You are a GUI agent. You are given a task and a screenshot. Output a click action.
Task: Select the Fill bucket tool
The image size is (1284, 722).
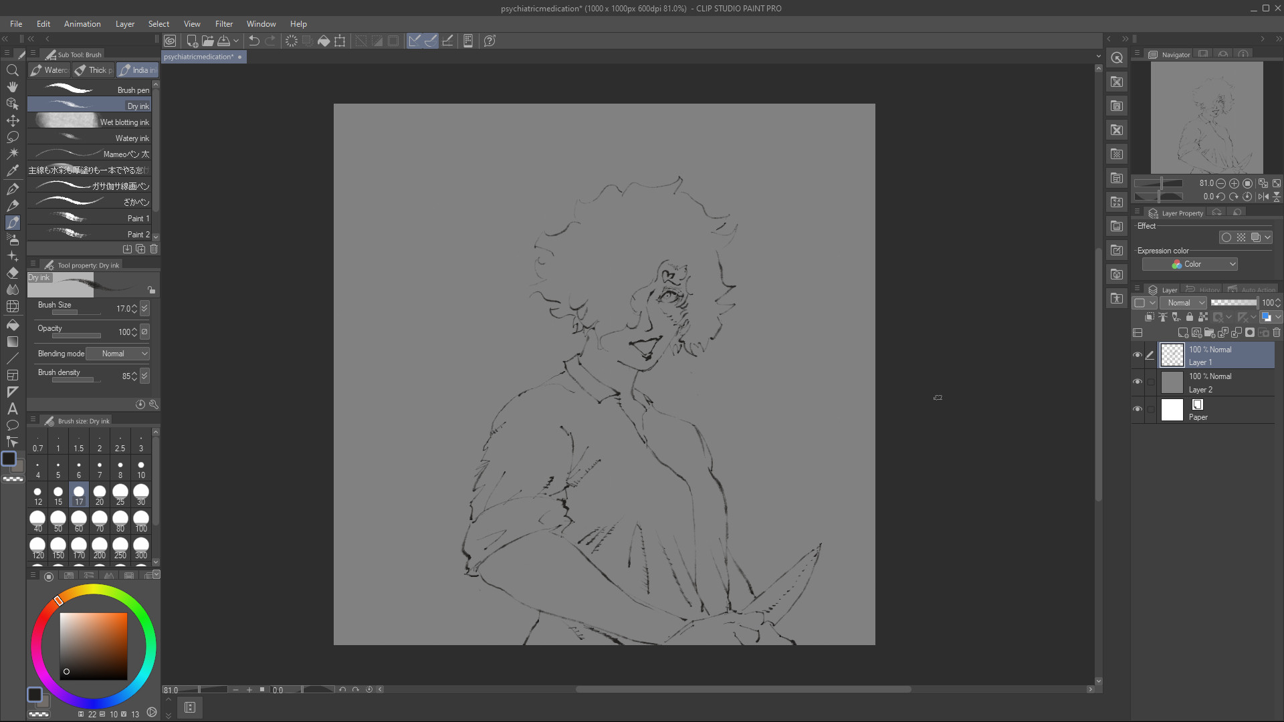(x=13, y=324)
